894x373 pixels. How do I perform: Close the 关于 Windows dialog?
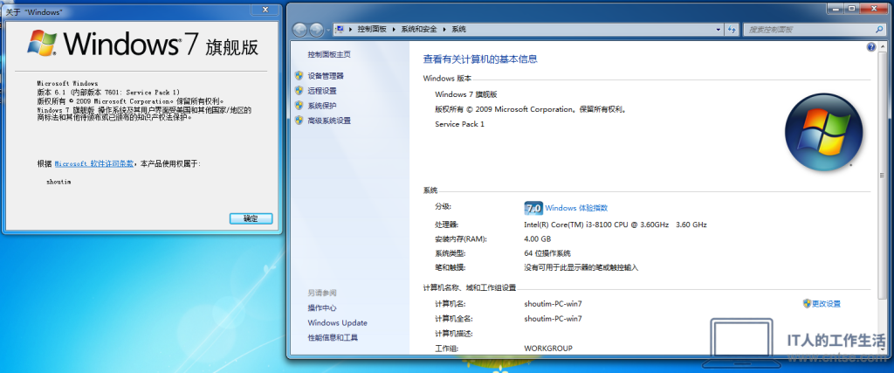pos(265,10)
